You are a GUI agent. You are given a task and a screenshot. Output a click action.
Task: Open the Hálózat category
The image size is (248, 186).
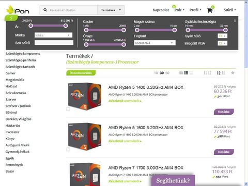(11, 86)
